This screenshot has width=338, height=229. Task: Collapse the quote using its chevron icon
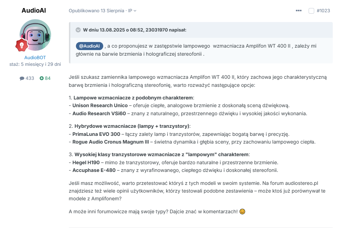point(78,30)
